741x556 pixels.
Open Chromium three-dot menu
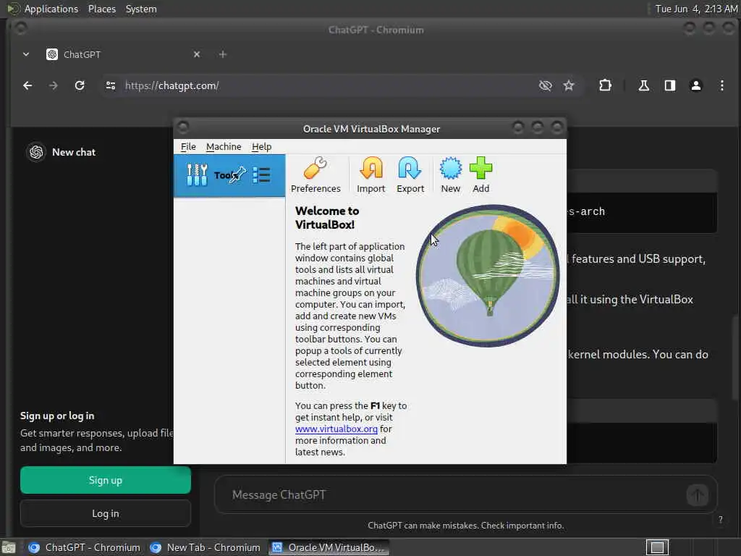pos(721,85)
